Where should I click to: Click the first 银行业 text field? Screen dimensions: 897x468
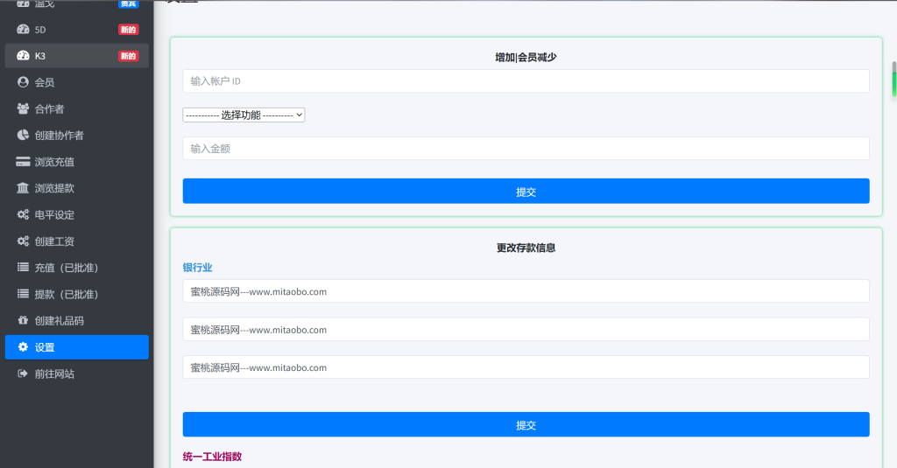pyautogui.click(x=526, y=291)
